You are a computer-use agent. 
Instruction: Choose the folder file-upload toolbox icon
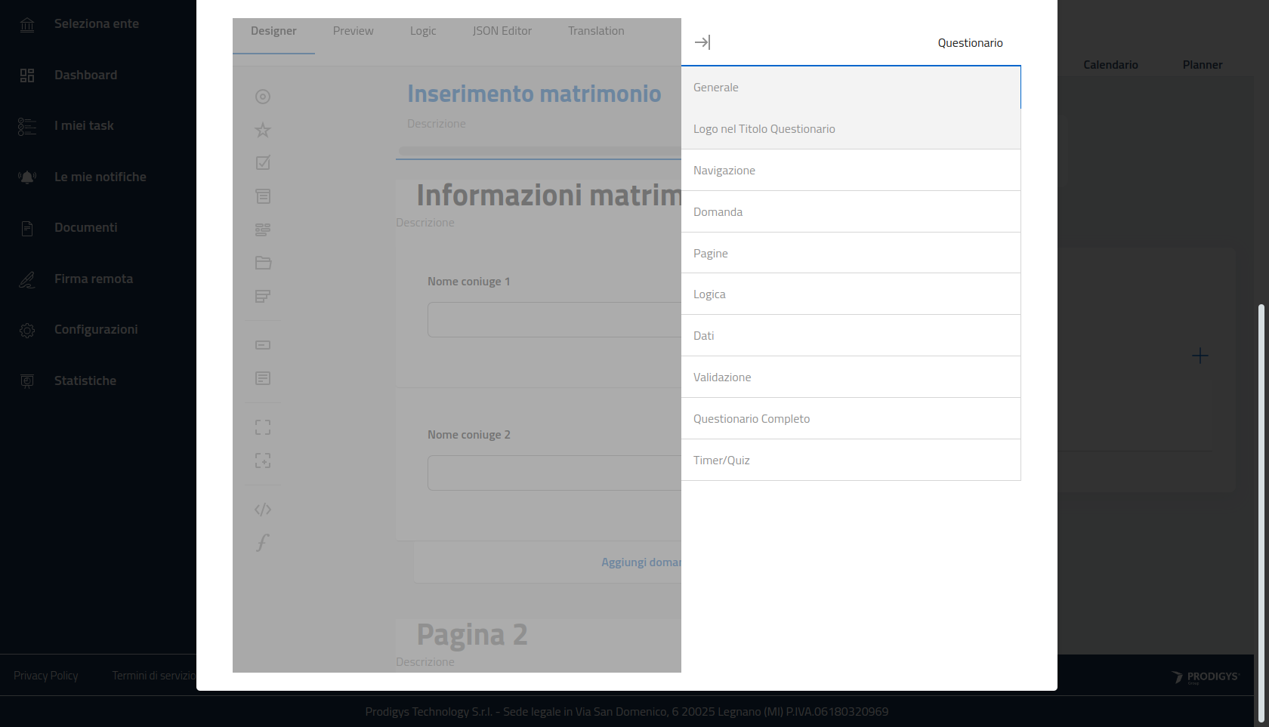pos(263,263)
